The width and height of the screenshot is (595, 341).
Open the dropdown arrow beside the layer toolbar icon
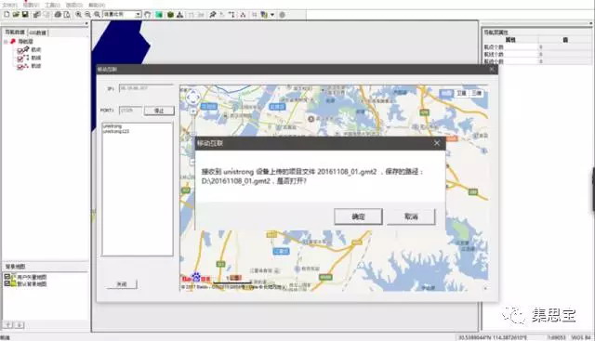tap(272, 15)
